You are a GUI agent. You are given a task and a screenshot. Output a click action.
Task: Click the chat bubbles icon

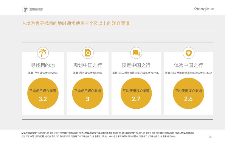[x=136, y=53]
